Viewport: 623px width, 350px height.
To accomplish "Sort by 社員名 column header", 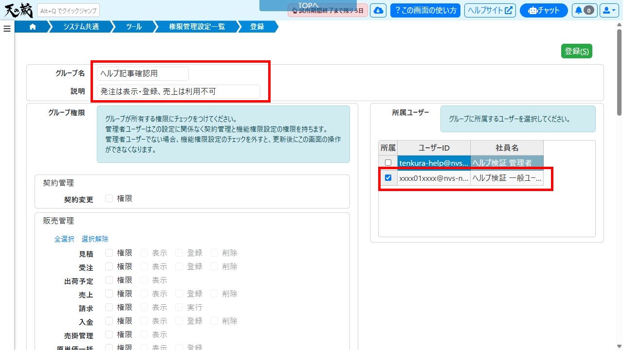I will point(507,148).
